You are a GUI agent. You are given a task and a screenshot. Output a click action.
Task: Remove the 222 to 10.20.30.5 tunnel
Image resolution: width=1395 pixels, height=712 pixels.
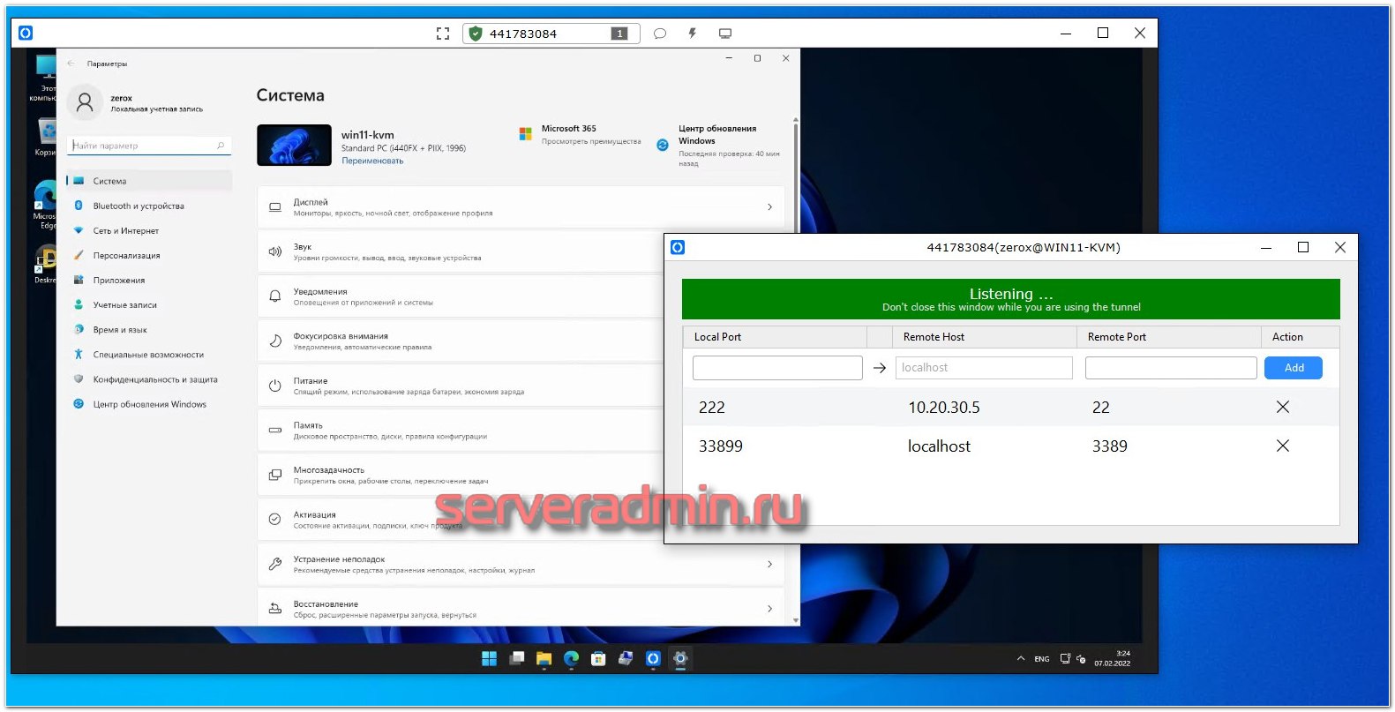pos(1282,407)
